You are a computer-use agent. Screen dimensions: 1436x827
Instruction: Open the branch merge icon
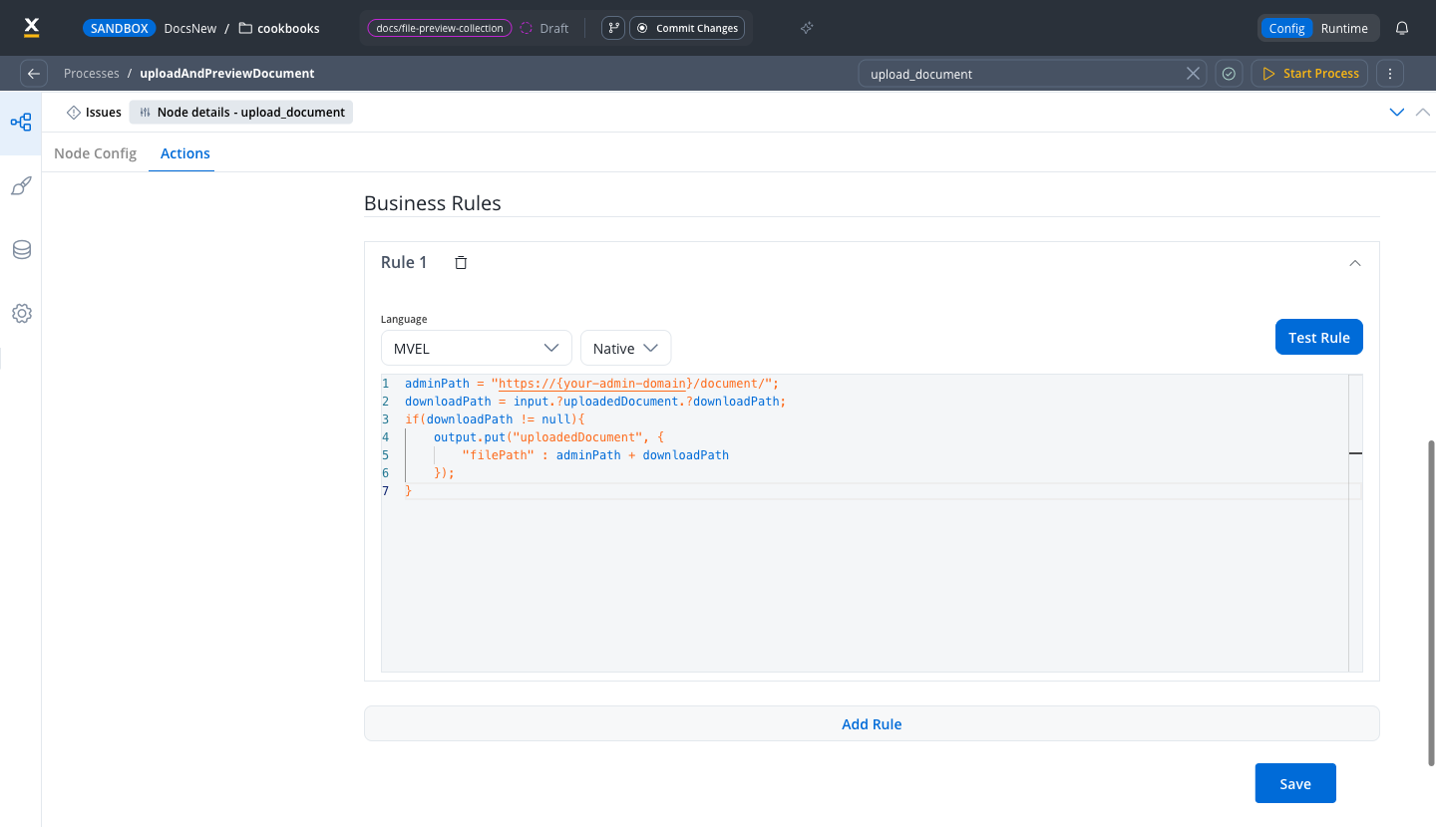click(613, 28)
